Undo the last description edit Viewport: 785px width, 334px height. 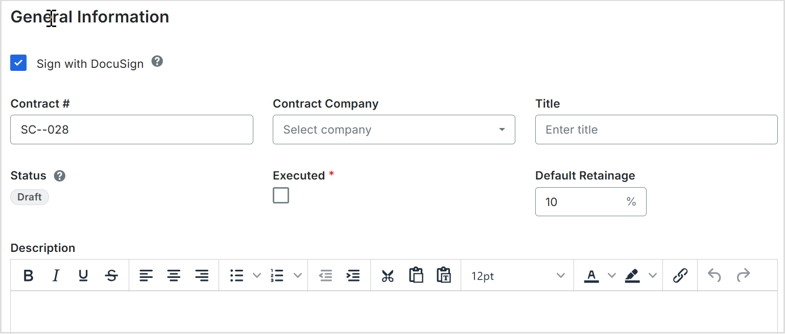pyautogui.click(x=715, y=276)
